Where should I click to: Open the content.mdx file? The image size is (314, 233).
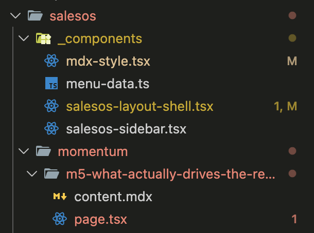point(113,197)
